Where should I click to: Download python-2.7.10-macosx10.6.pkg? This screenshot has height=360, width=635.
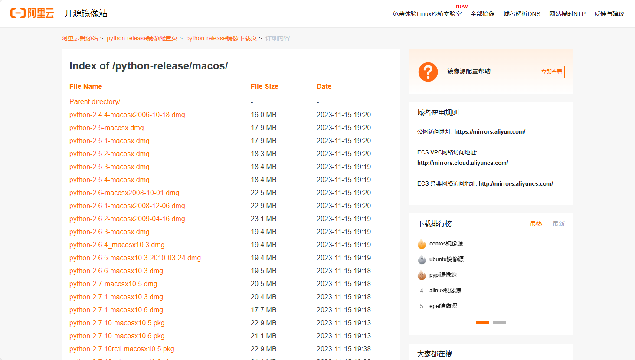[117, 336]
